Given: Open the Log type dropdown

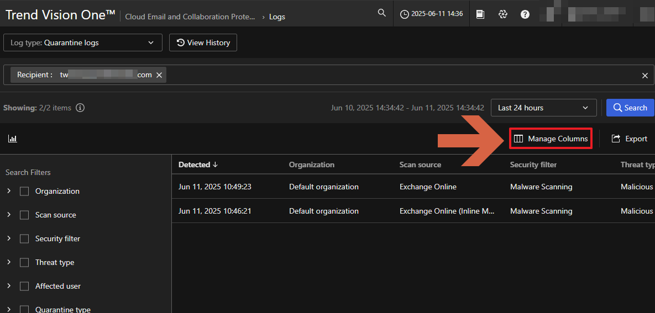Looking at the screenshot, I should 83,43.
